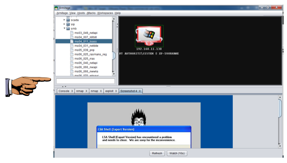The height and width of the screenshot is (163, 287).
Task: Click the Refresh button
Action: point(157,153)
